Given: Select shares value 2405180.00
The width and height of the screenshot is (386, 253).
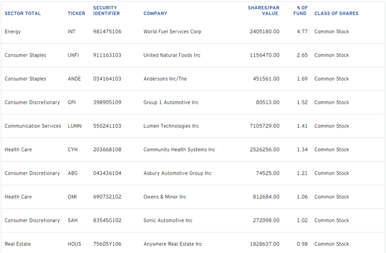Looking at the screenshot, I should click(x=265, y=31).
